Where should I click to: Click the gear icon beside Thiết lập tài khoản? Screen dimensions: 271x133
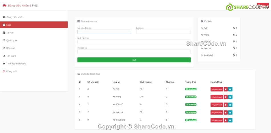tap(4, 64)
